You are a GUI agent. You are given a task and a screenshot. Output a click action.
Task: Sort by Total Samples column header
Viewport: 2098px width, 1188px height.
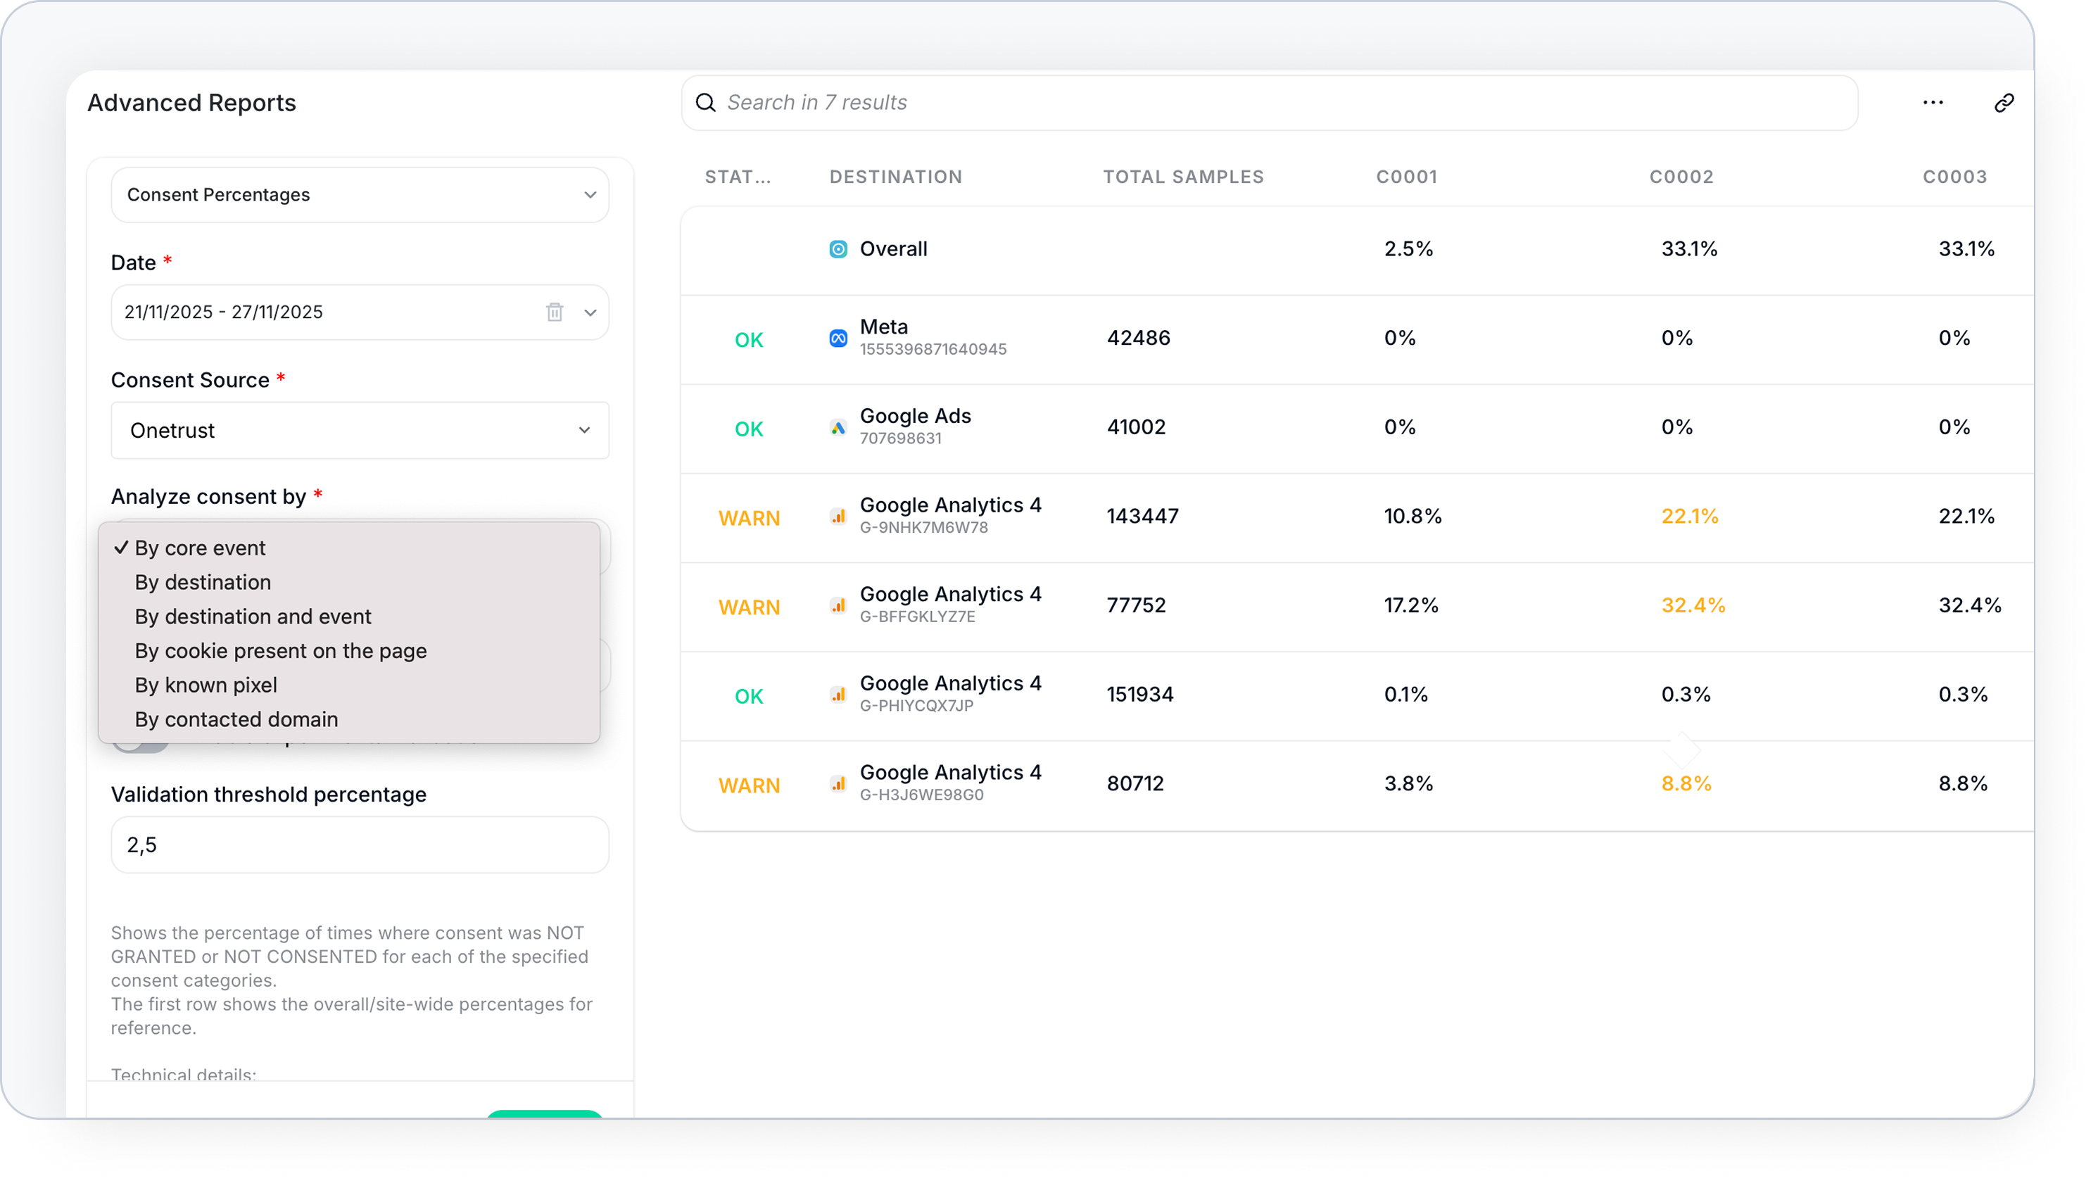1183,177
